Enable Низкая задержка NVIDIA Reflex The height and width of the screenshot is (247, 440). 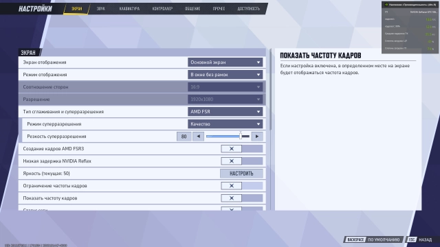[x=242, y=161]
